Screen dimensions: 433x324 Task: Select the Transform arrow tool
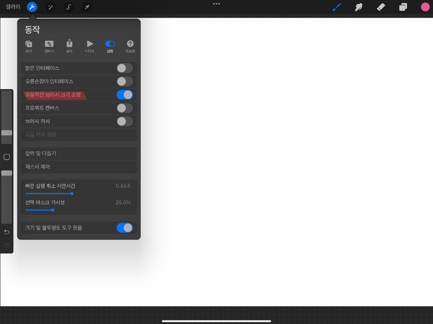coord(87,7)
